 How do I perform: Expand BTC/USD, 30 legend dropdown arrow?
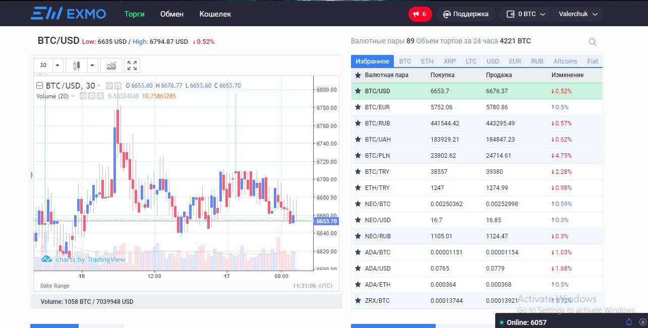(99, 86)
